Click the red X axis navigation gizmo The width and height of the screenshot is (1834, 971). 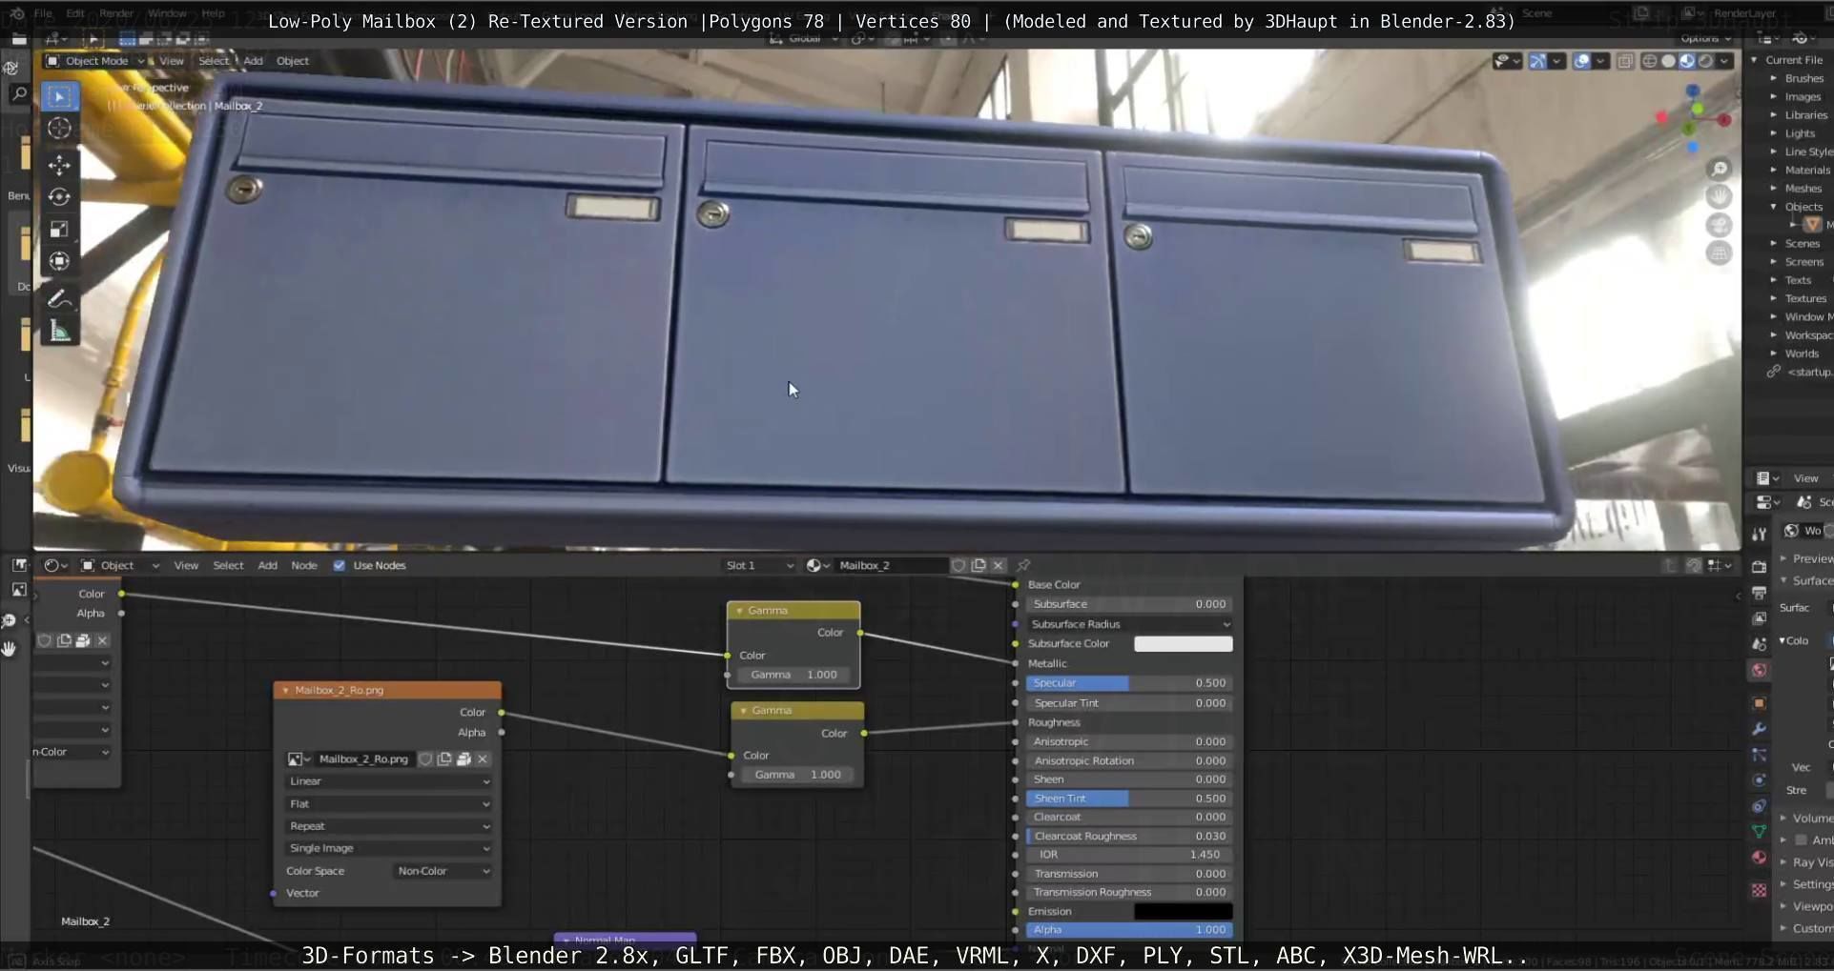click(1724, 120)
